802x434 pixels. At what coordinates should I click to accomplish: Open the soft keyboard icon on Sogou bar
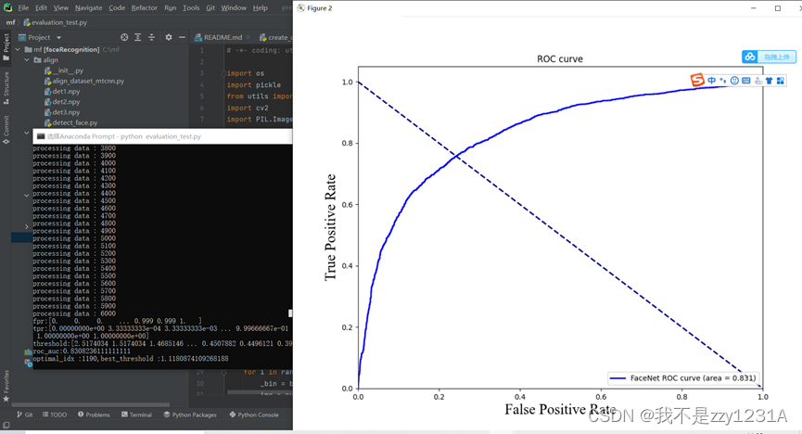click(x=745, y=81)
